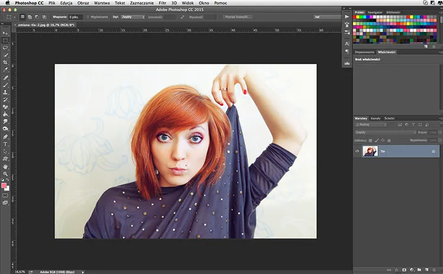Select the Move tool
The image size is (443, 274).
(x=5, y=33)
